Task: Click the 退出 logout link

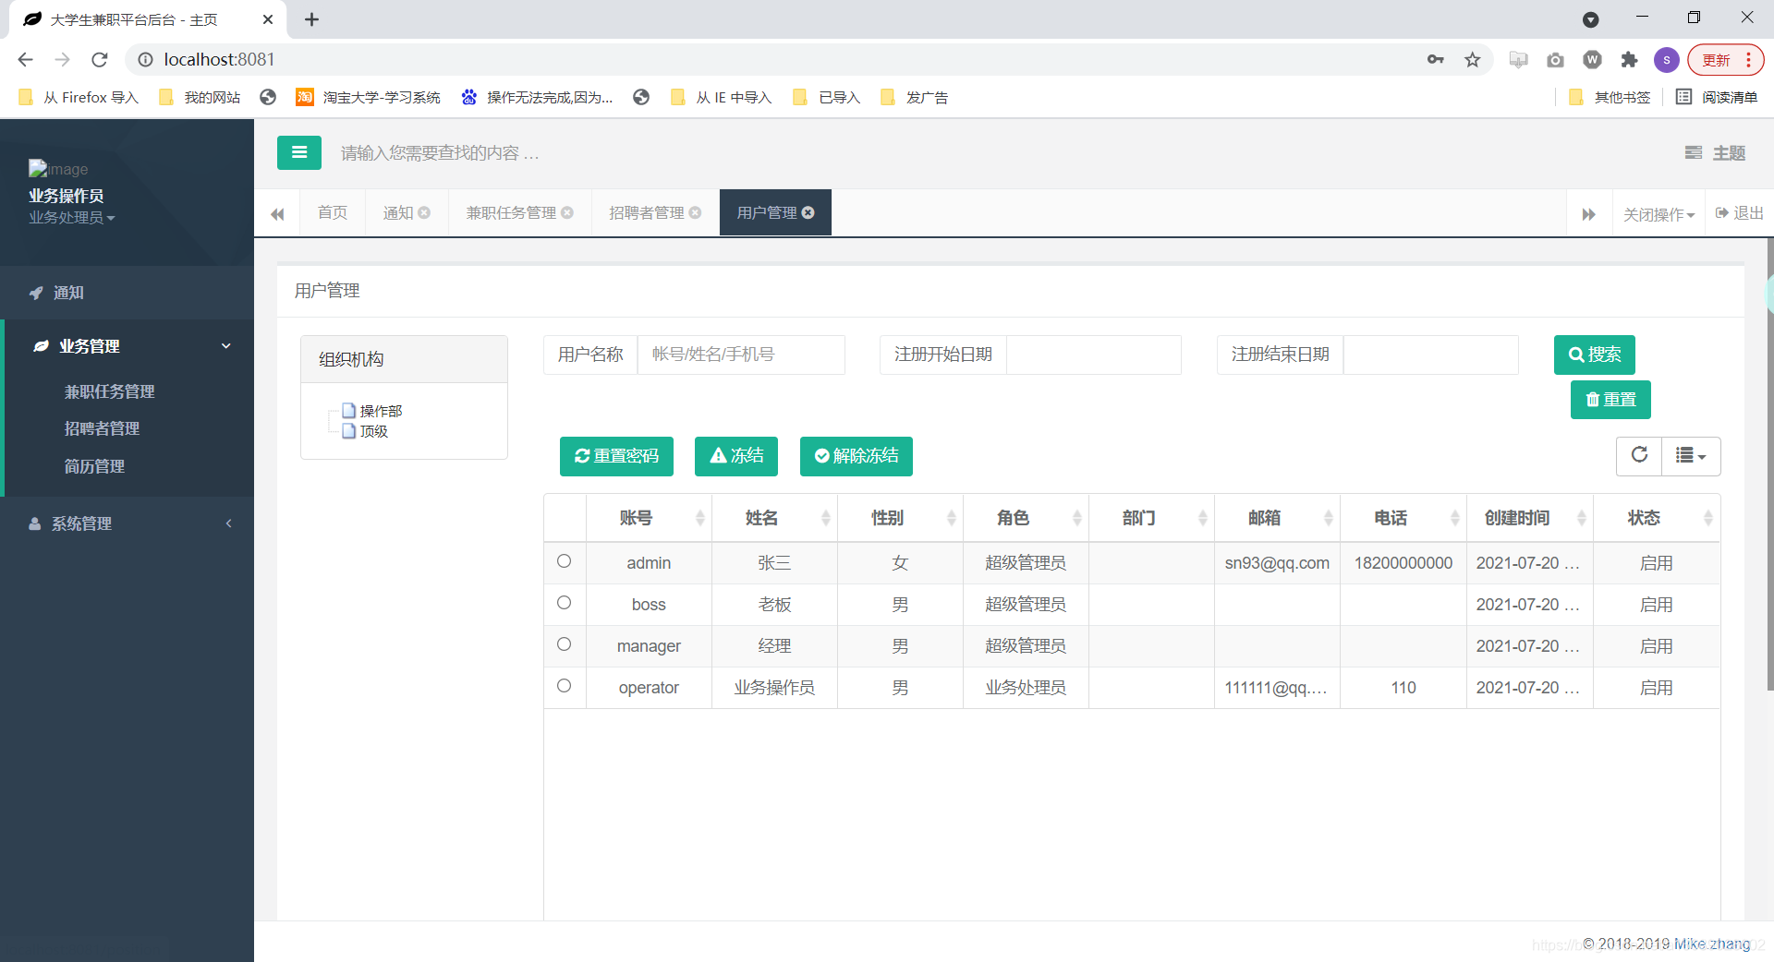Action: point(1740,213)
